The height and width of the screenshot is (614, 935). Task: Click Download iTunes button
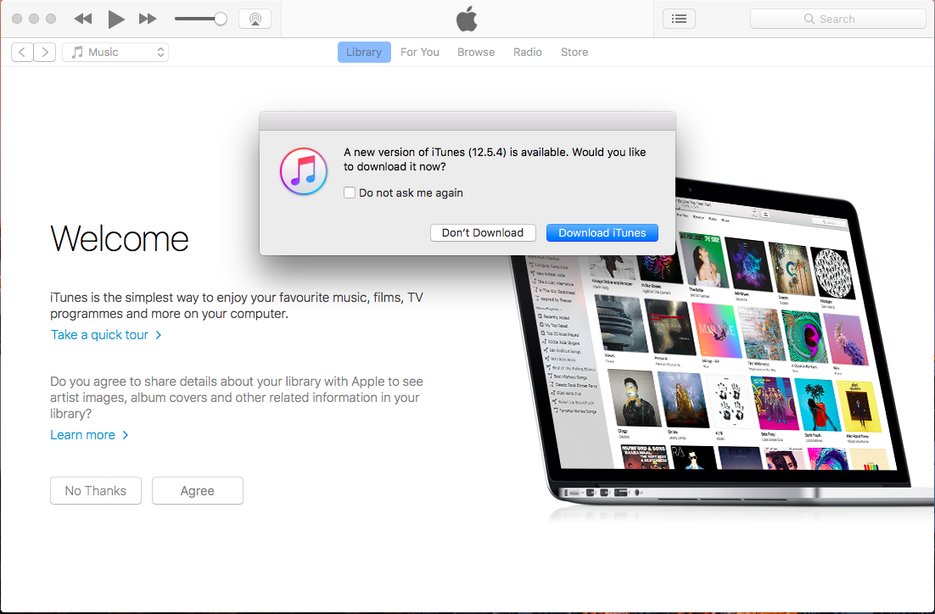602,233
